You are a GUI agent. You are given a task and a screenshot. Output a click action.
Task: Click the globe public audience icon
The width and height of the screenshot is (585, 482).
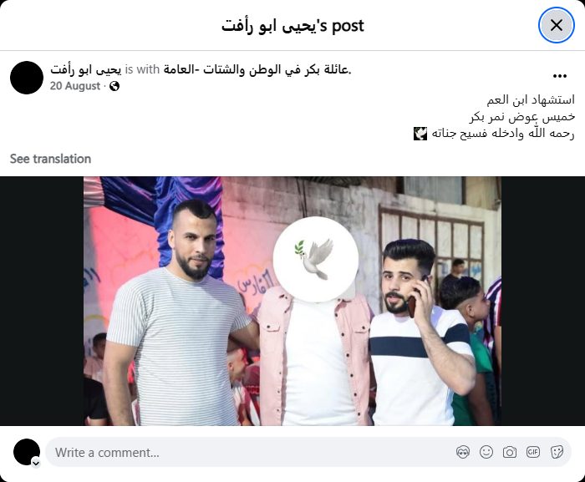point(114,86)
